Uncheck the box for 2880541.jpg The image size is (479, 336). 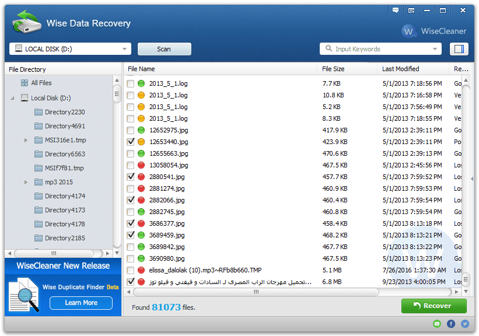pyautogui.click(x=131, y=177)
